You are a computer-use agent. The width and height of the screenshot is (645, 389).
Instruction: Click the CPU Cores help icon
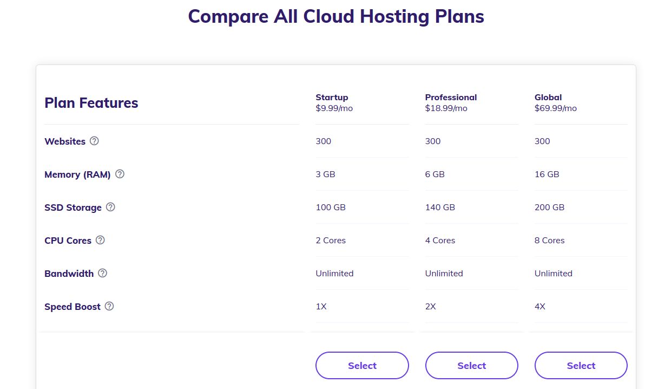pos(100,240)
